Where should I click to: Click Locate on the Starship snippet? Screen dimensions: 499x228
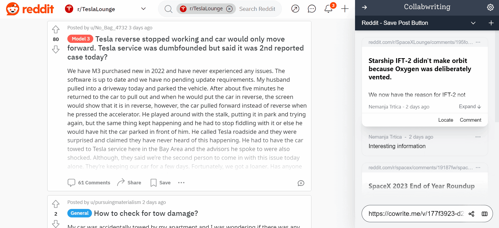(446, 120)
